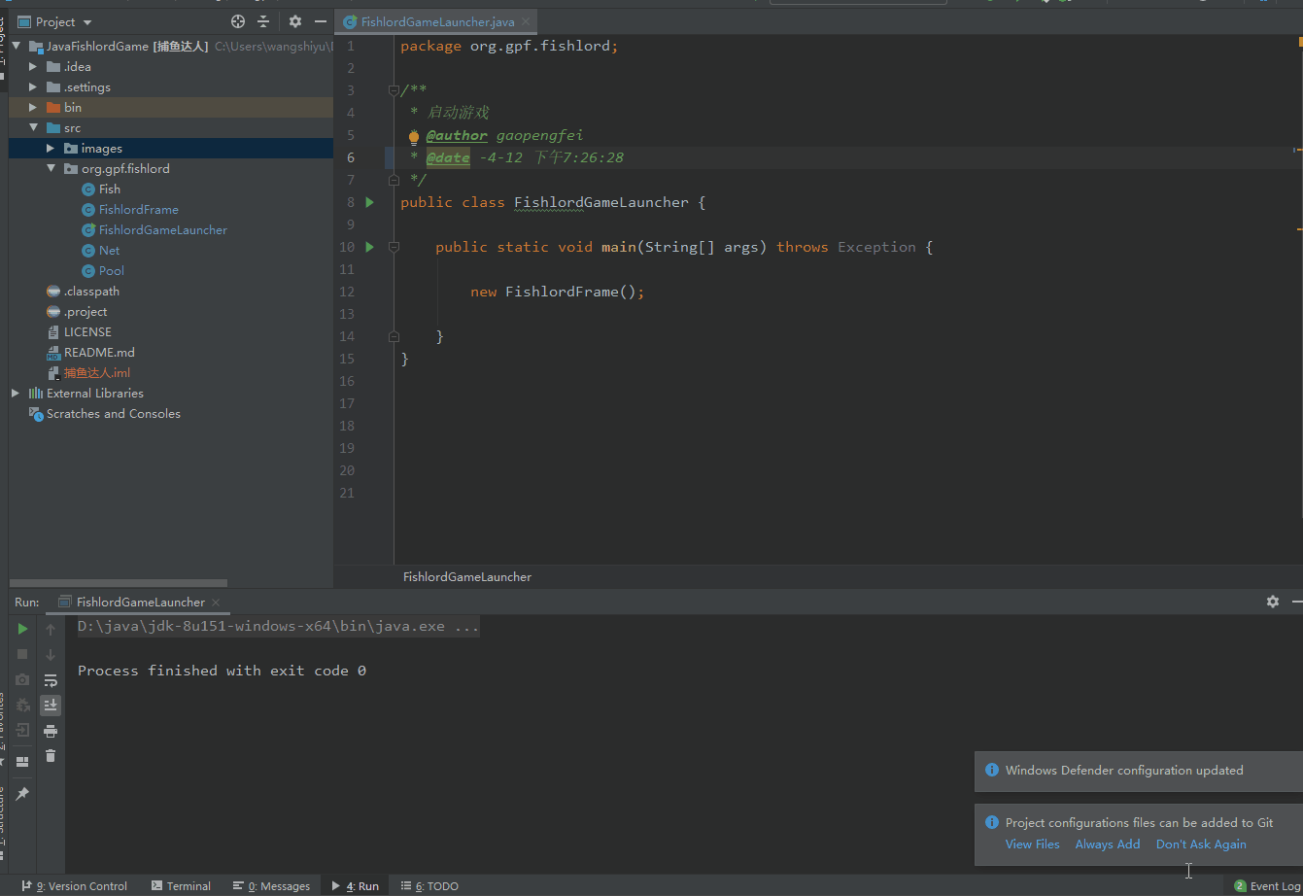Click Windows Defender notification info icon
The height and width of the screenshot is (896, 1303).
point(992,770)
